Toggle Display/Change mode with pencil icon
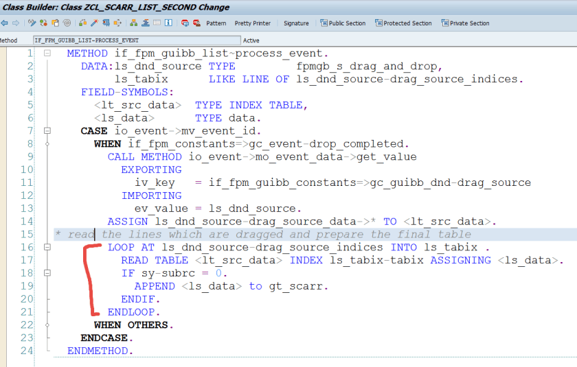577x367 pixels. tap(32, 23)
